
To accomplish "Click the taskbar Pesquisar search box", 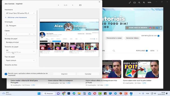I will [x=49, y=94].
